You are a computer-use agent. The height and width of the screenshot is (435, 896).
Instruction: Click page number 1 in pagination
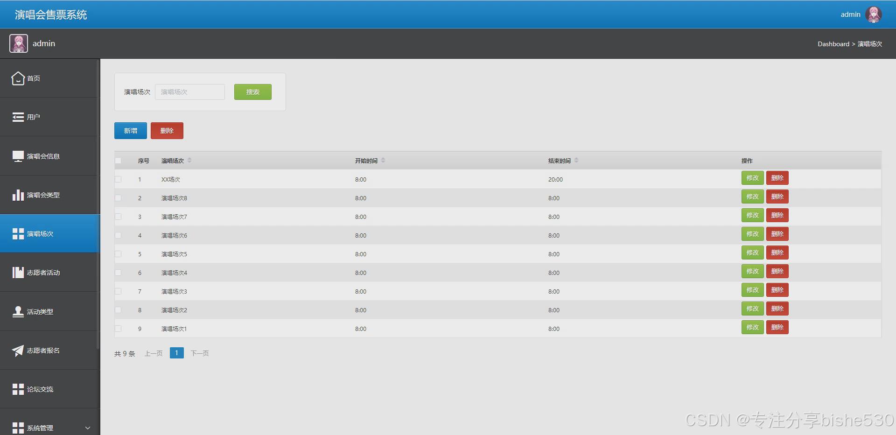pyautogui.click(x=177, y=353)
